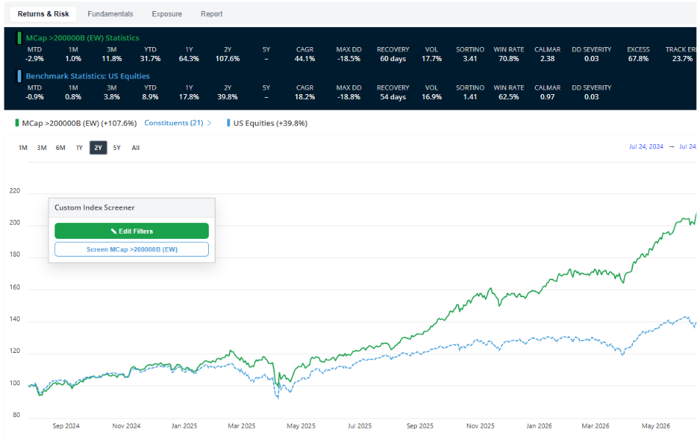697x436 pixels.
Task: Click the Edit Filters green button
Action: [x=132, y=231]
